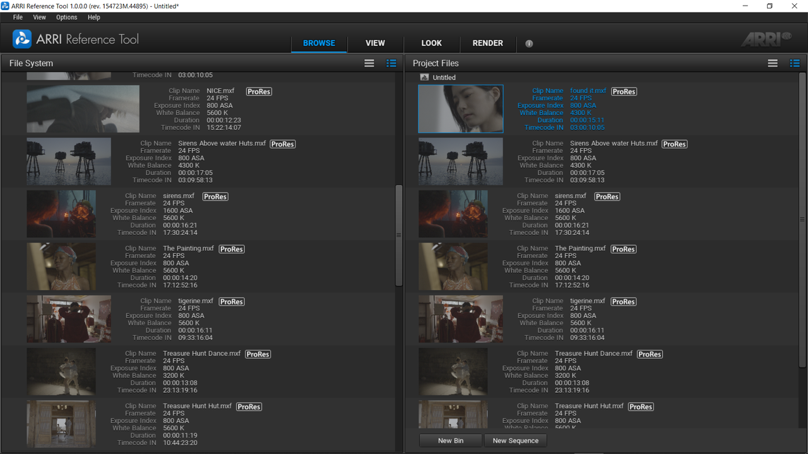Click clip name sirens.mxf in Project Files
Image resolution: width=808 pixels, height=454 pixels.
tap(571, 196)
